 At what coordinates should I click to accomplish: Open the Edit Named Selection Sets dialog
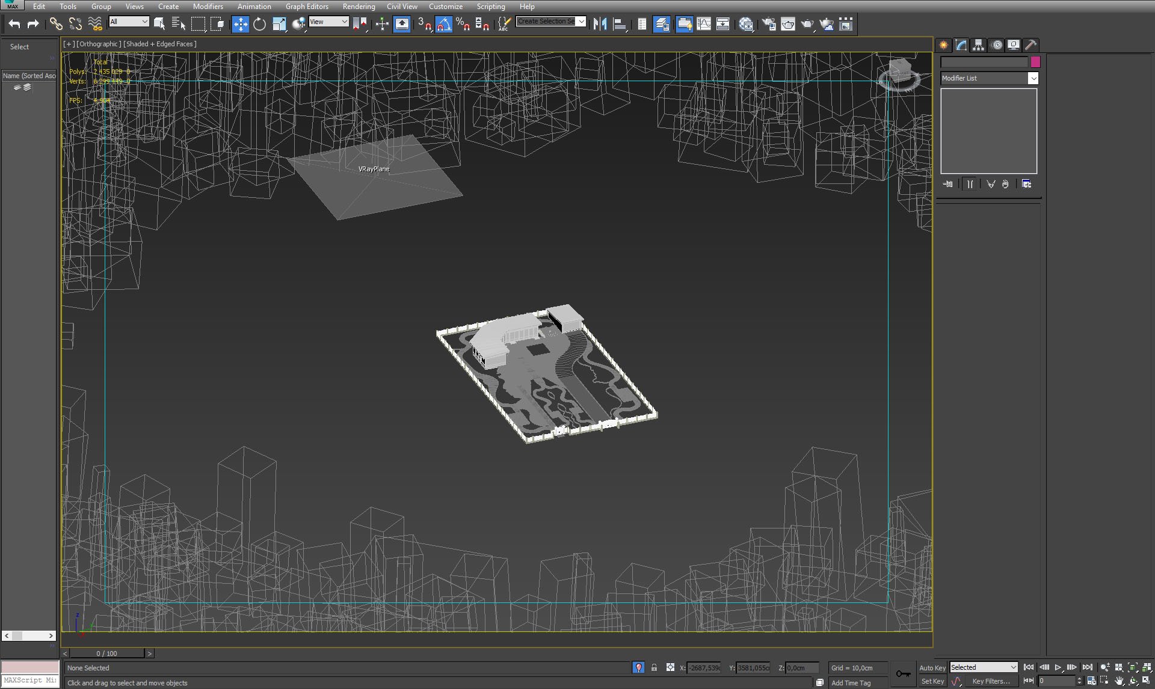click(x=504, y=24)
